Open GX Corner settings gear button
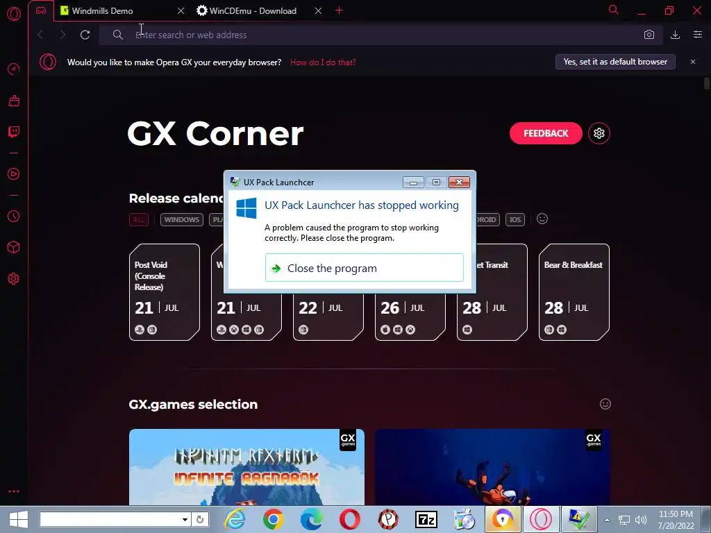Image resolution: width=711 pixels, height=533 pixels. click(599, 133)
